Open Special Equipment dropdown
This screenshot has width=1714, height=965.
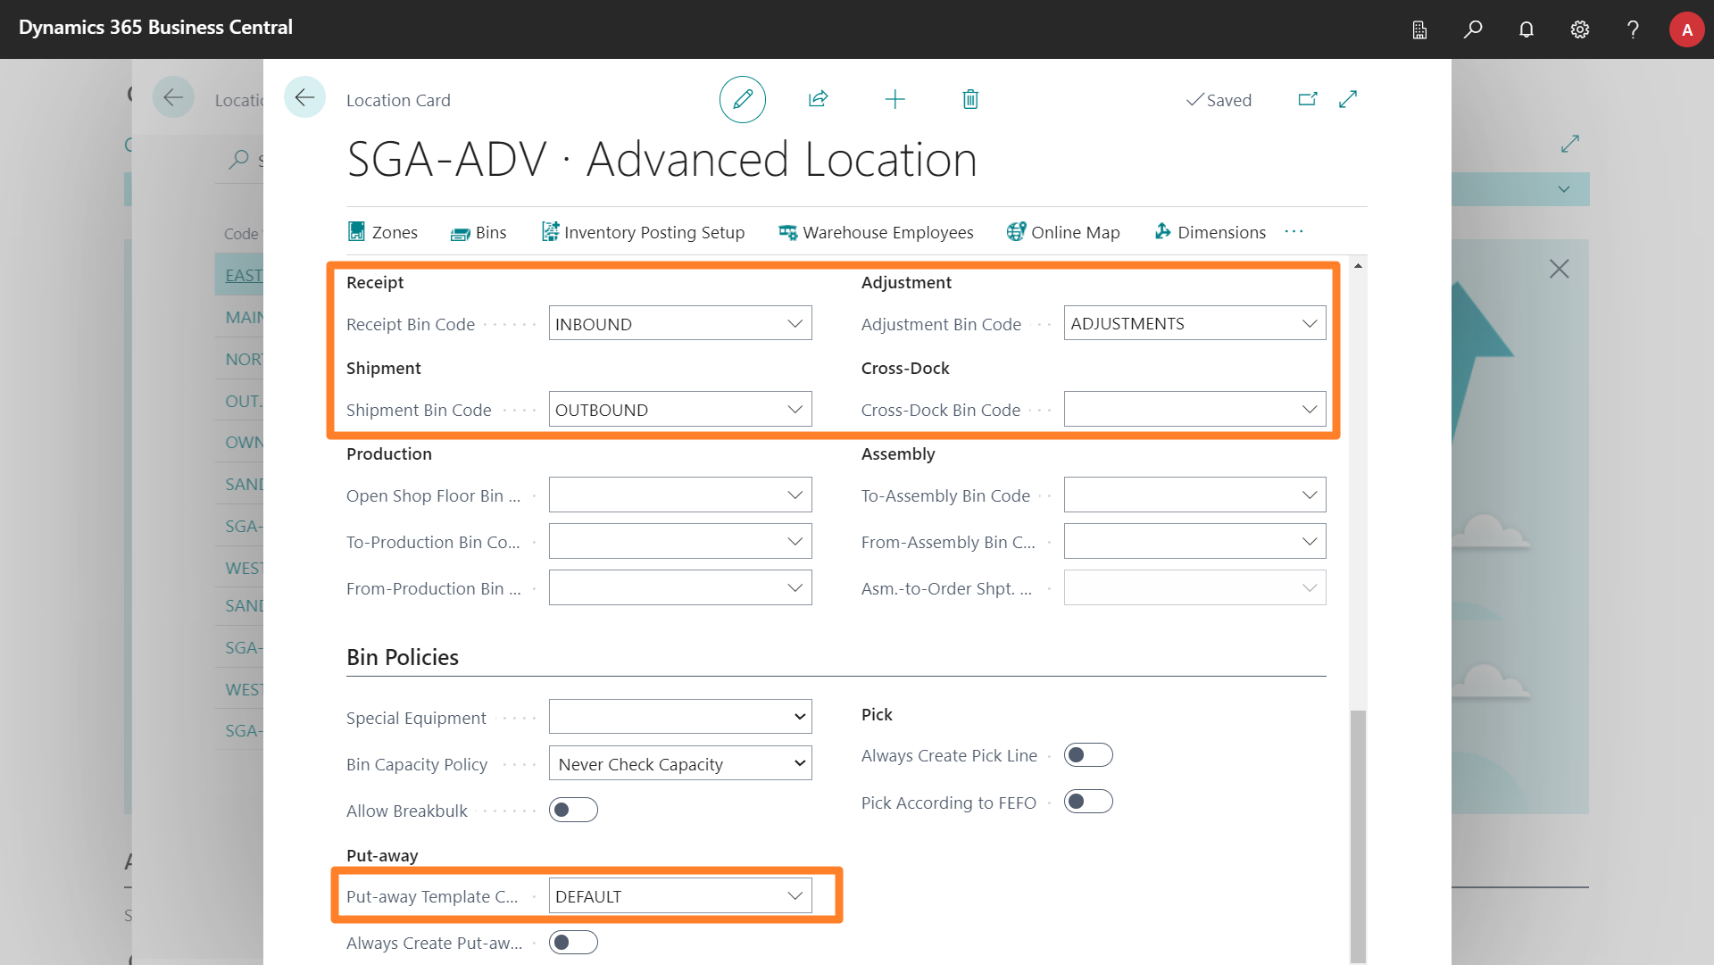pyautogui.click(x=680, y=717)
